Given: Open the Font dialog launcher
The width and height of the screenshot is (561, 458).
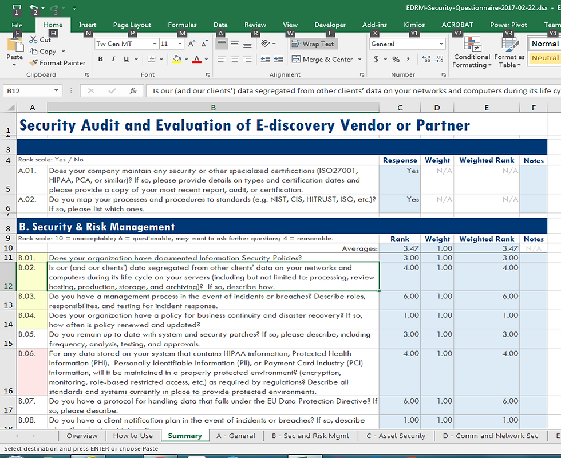Looking at the screenshot, I should pyautogui.click(x=208, y=75).
